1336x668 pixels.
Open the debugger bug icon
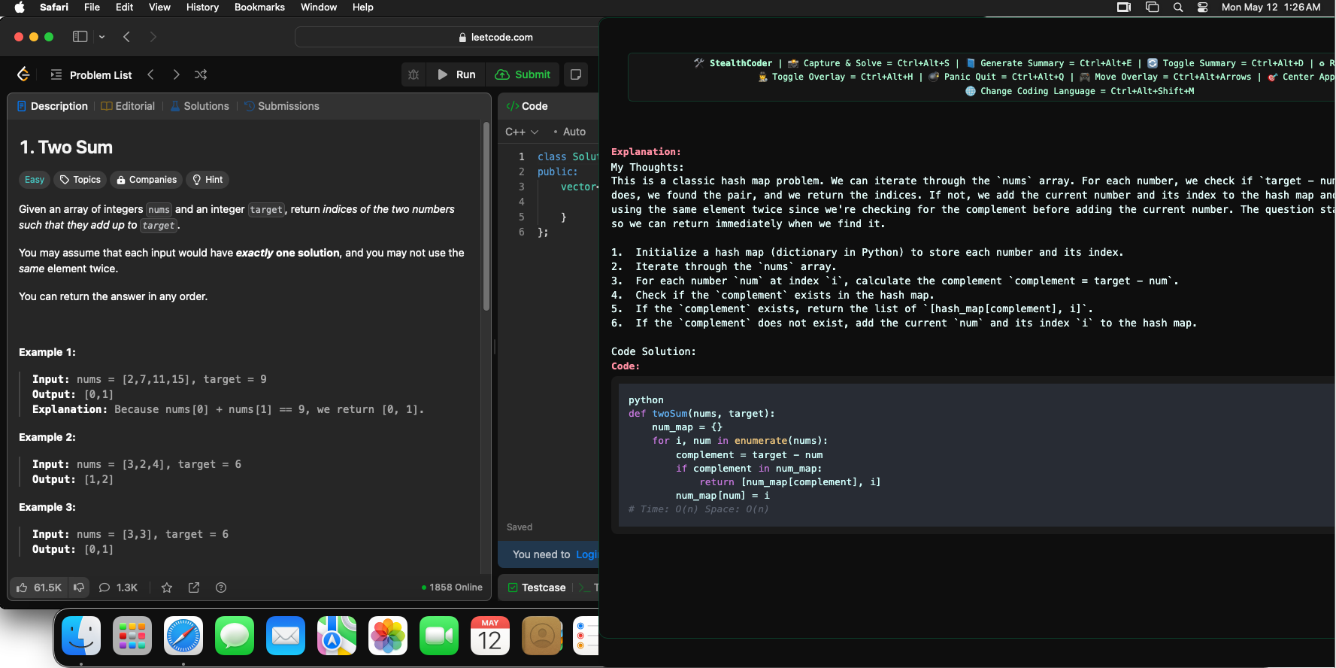414,74
